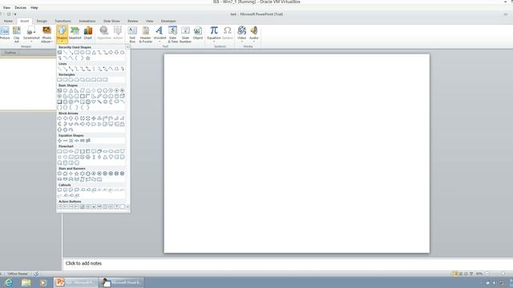Choose the first rectangle under Rectangles
The image size is (513, 288).
pos(59,80)
